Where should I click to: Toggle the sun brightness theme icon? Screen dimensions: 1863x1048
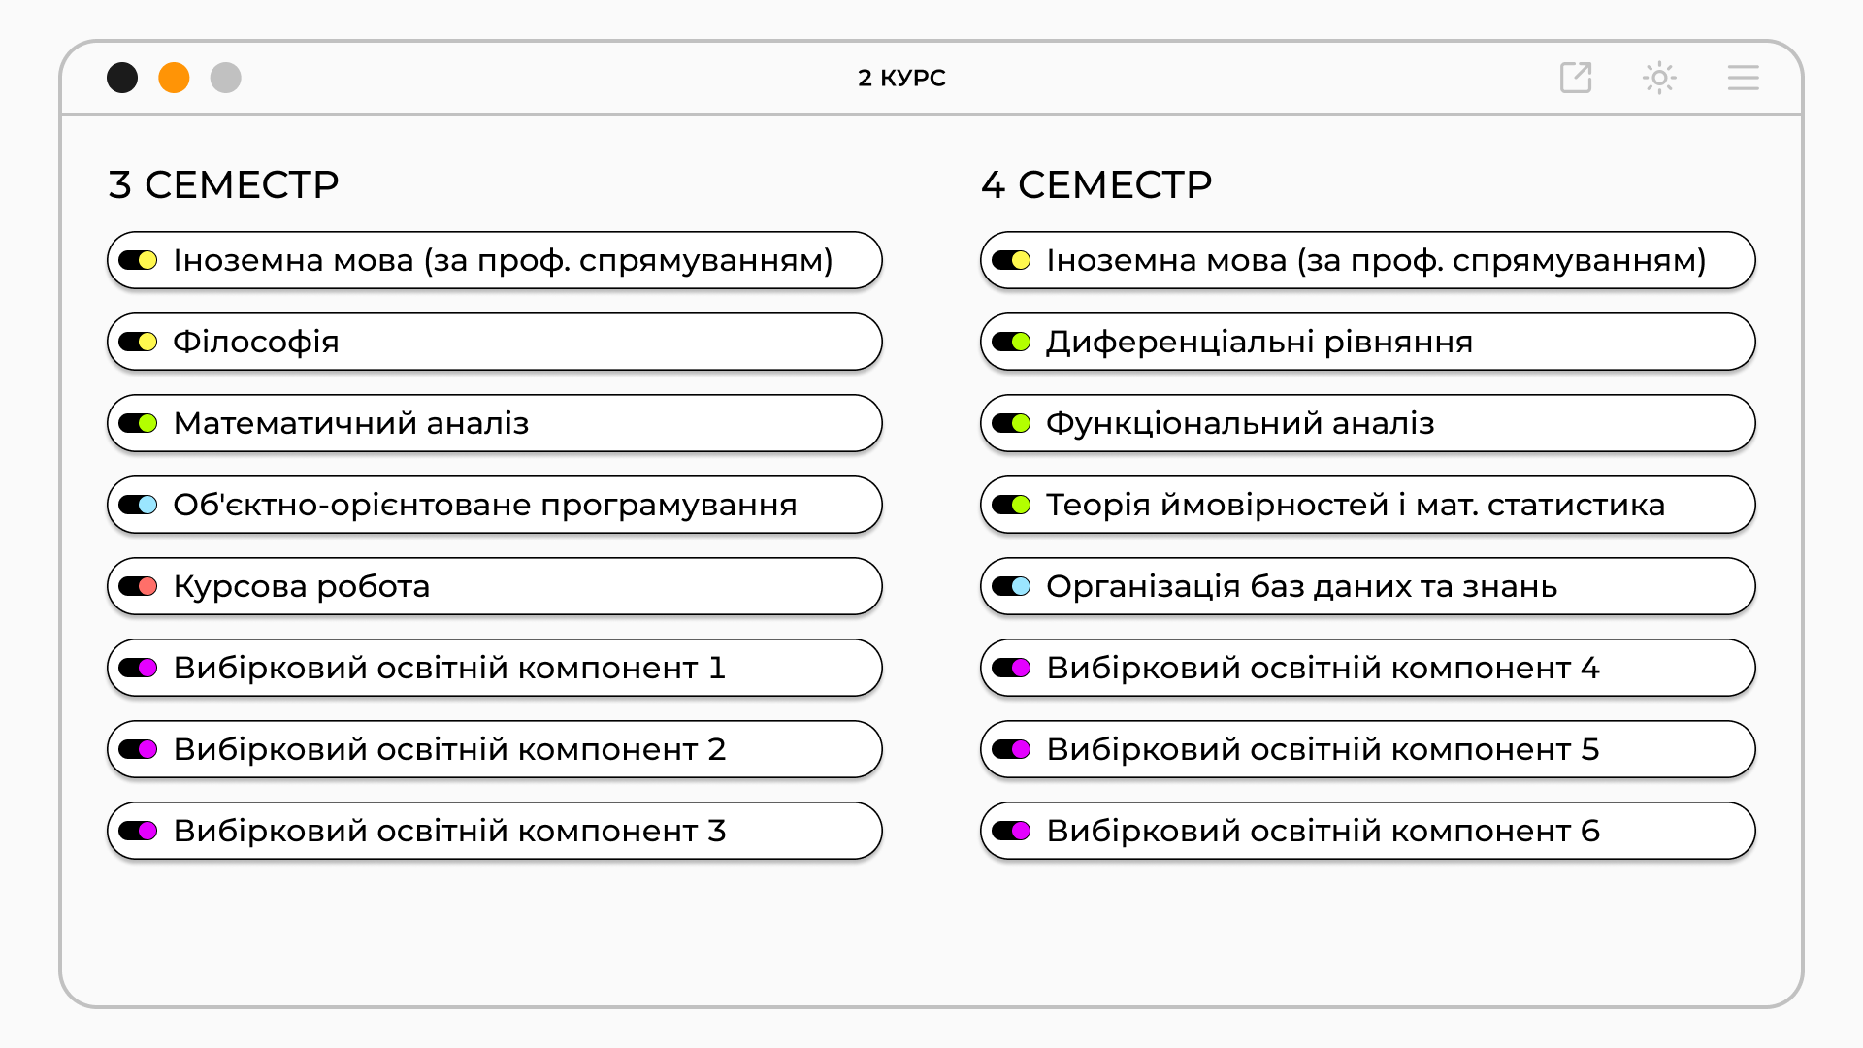tap(1659, 78)
